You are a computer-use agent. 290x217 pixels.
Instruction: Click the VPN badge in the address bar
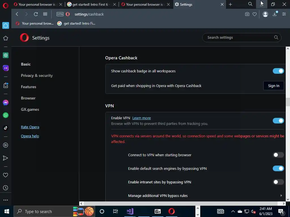[x=60, y=14]
